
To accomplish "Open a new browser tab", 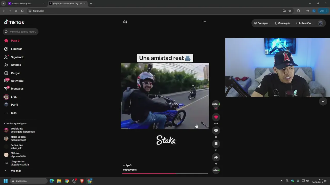I will coord(91,4).
